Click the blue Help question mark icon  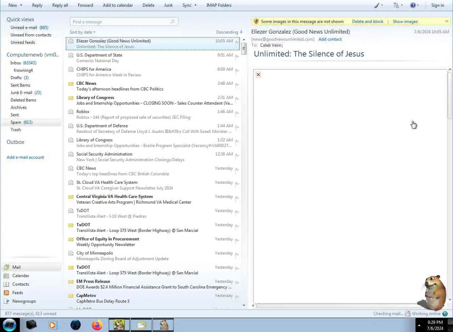[413, 5]
